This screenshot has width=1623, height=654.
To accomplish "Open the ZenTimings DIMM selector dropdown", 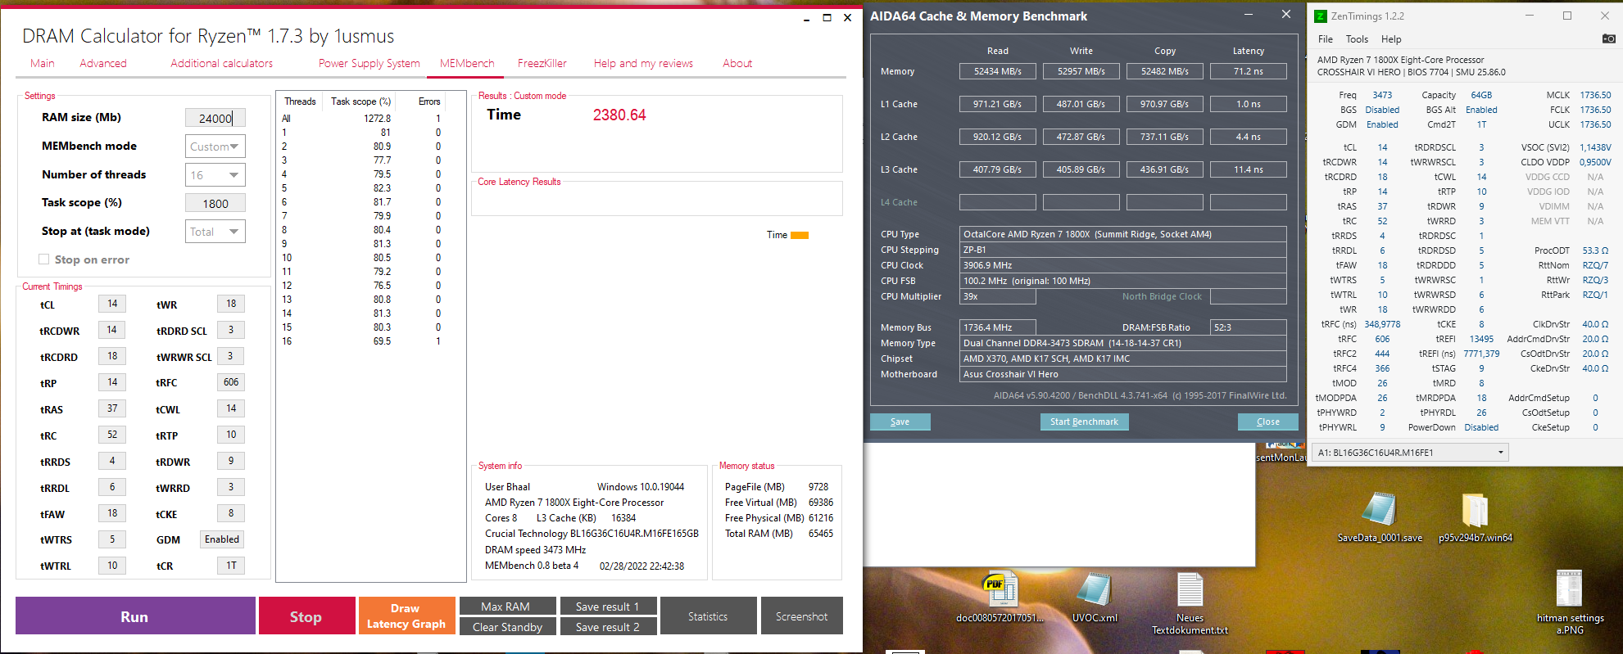I will click(1410, 452).
